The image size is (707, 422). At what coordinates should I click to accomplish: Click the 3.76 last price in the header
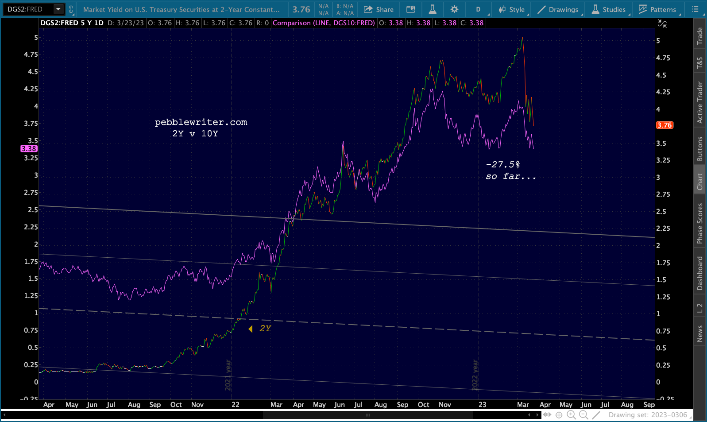[301, 9]
